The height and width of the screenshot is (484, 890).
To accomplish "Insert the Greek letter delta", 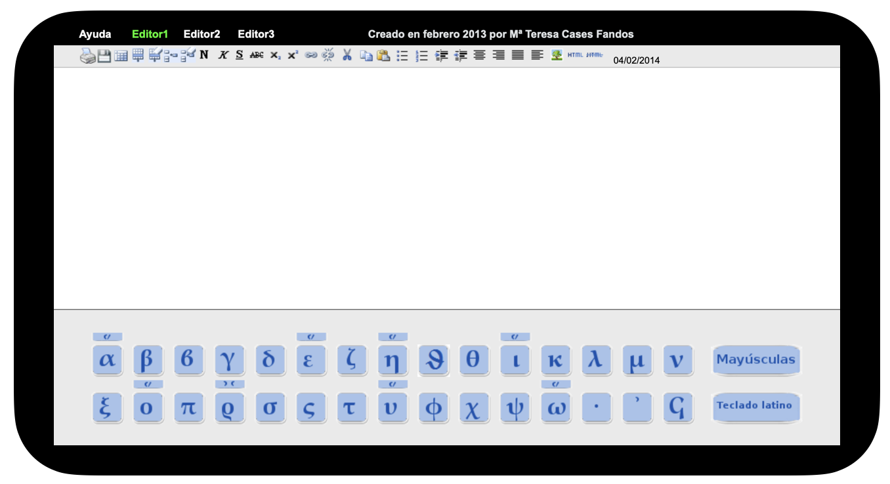I will 270,360.
